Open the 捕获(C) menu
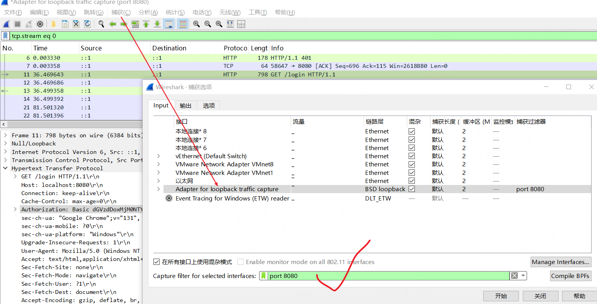The image size is (597, 304). pyautogui.click(x=121, y=12)
